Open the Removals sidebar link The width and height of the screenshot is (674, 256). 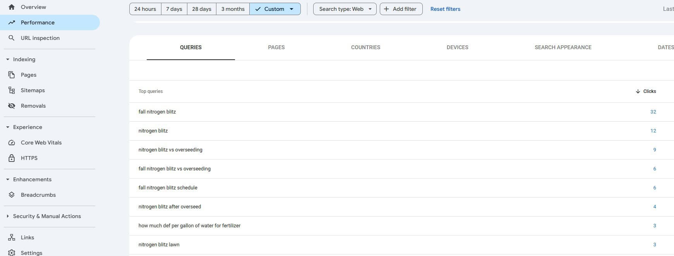(x=33, y=106)
